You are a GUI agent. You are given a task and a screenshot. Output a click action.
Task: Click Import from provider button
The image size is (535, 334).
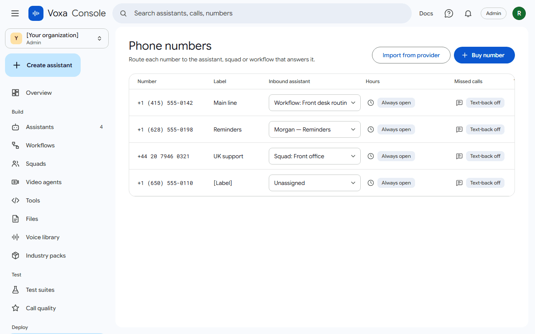click(411, 55)
